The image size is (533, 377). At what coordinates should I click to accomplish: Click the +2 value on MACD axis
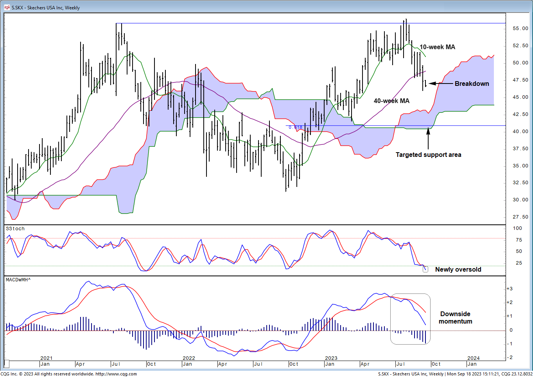click(510, 302)
